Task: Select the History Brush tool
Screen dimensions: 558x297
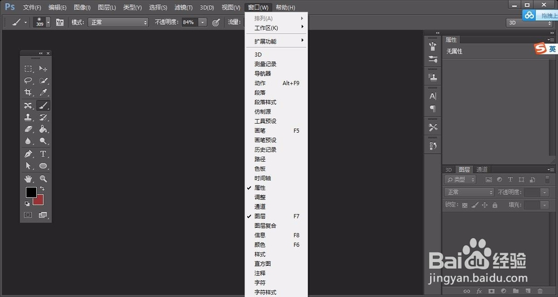Action: [x=43, y=117]
